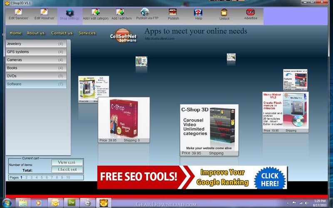Click the network signal tray icon

coord(300,203)
